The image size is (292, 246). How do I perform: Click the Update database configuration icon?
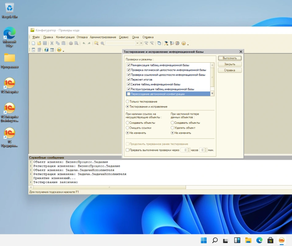[x=46, y=50]
